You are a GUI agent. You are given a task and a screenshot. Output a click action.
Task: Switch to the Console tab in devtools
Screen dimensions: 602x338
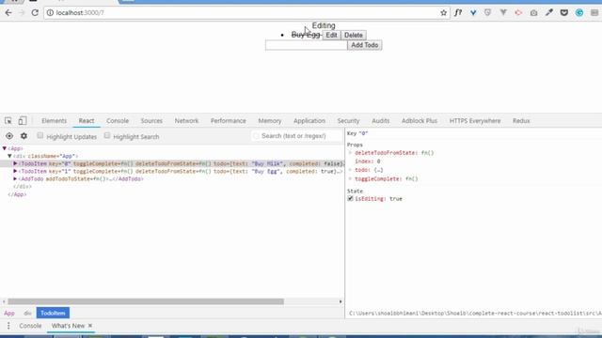click(118, 121)
